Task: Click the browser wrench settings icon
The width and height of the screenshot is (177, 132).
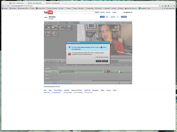Action: point(174,6)
